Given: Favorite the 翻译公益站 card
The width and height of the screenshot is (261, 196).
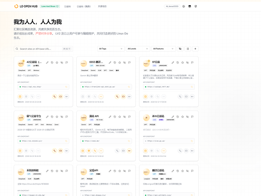Looking at the screenshot, I should click(x=183, y=171).
